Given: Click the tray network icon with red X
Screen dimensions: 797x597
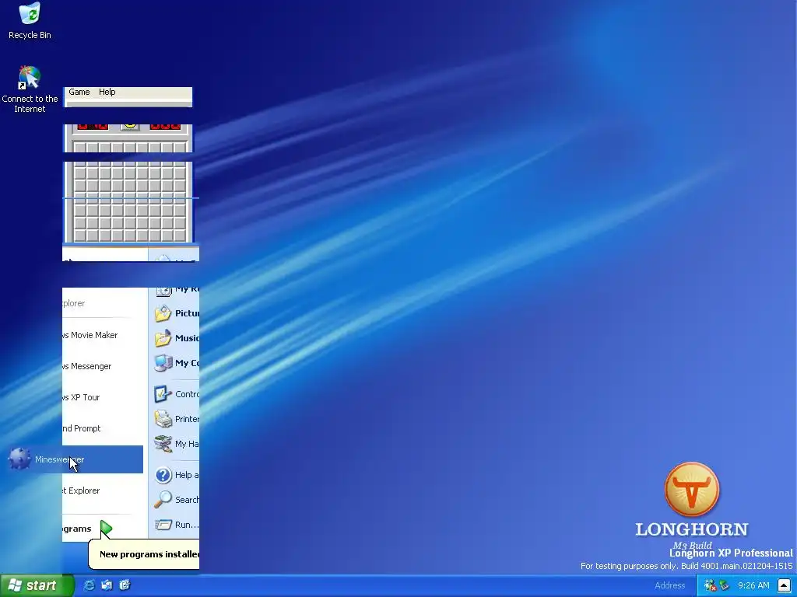Looking at the screenshot, I should point(710,586).
